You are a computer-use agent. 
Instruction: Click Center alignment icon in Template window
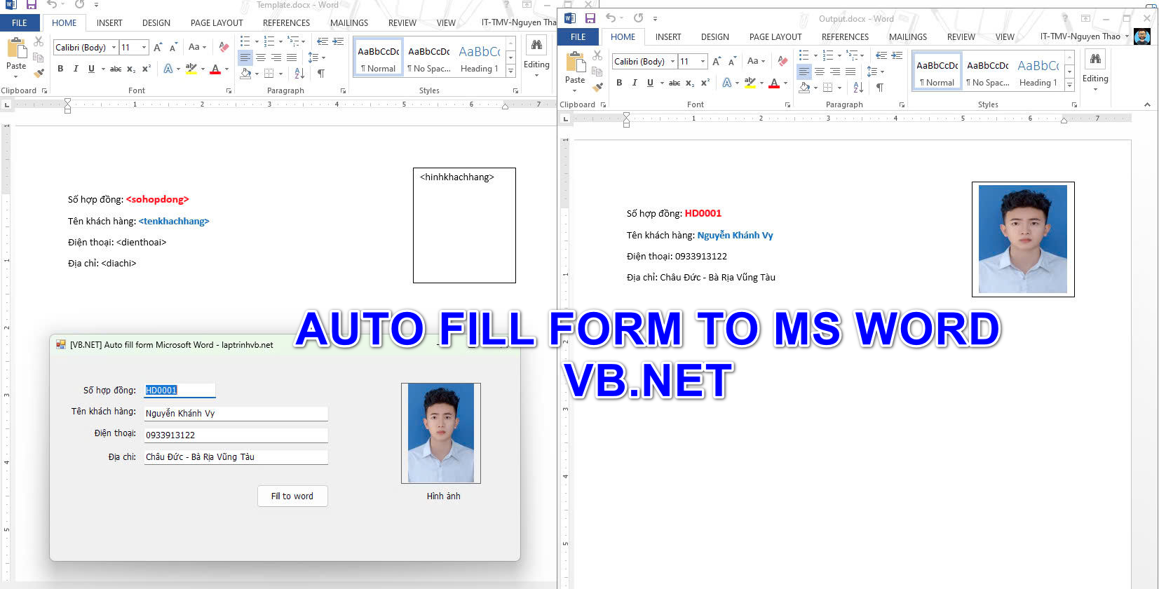tap(261, 57)
